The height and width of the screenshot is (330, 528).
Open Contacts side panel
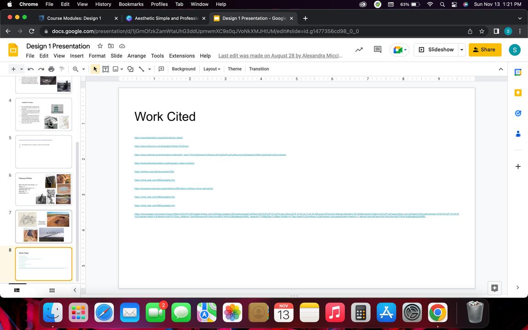518,134
